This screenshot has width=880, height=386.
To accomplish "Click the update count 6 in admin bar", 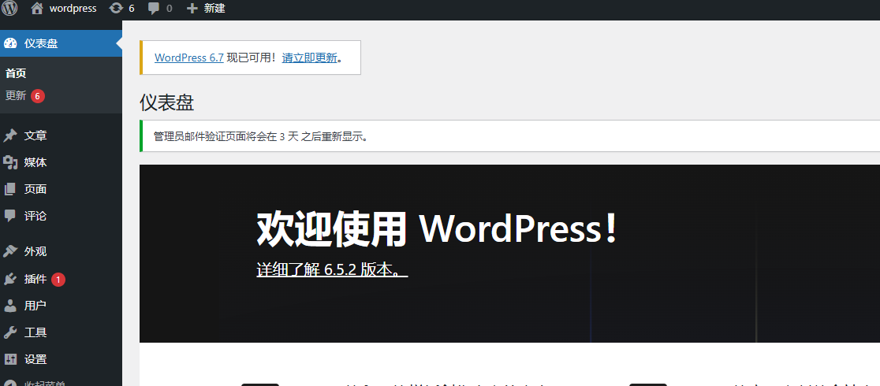I will tap(132, 9).
